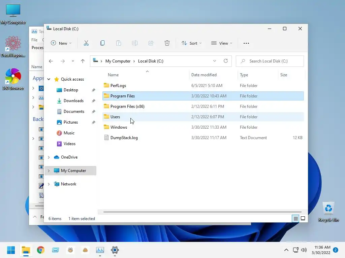
Task: Unpin Desktop using its pin icon
Action: tap(94, 90)
